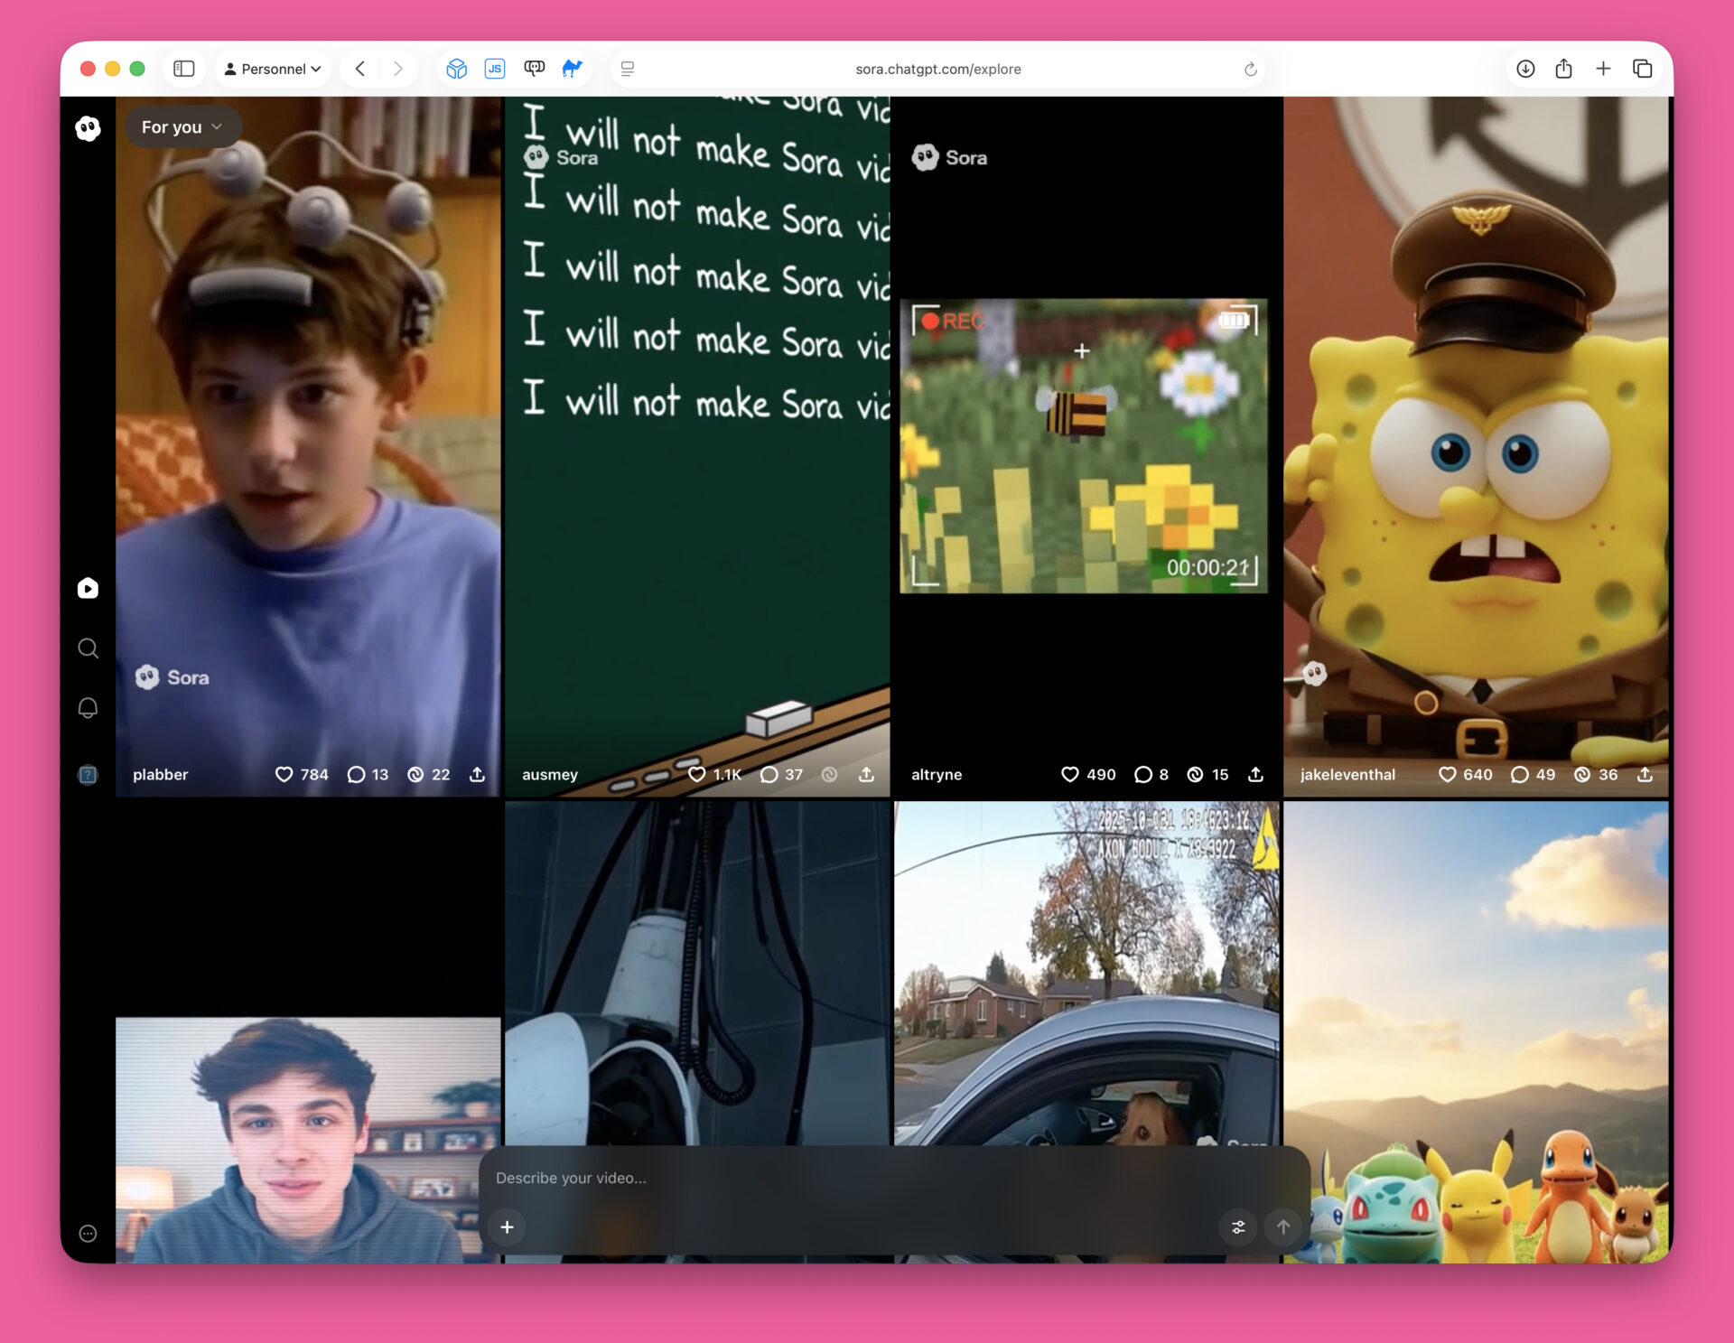
Task: Like jakeleventhal's video with heart icon
Action: point(1447,775)
